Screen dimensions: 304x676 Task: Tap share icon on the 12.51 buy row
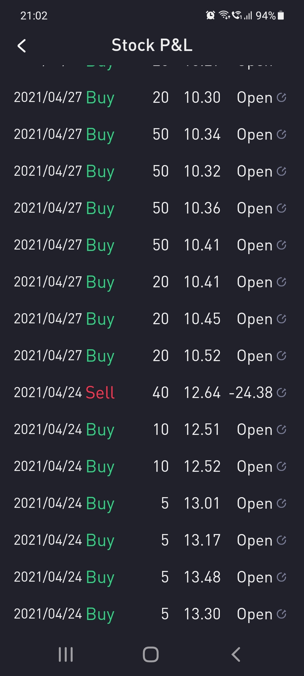click(281, 429)
